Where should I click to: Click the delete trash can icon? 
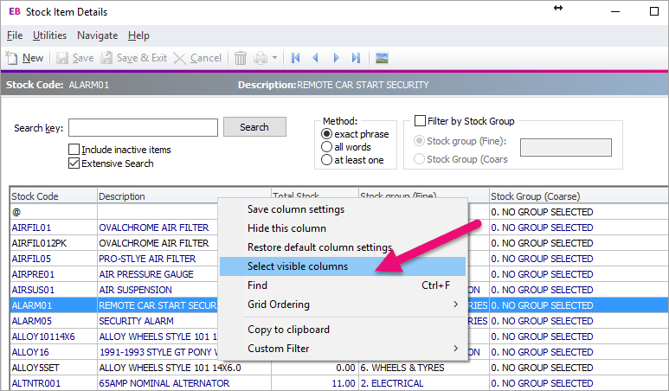tap(241, 58)
